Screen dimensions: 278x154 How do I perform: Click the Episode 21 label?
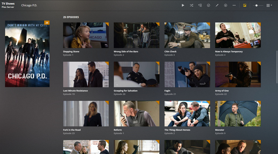click(x=170, y=94)
